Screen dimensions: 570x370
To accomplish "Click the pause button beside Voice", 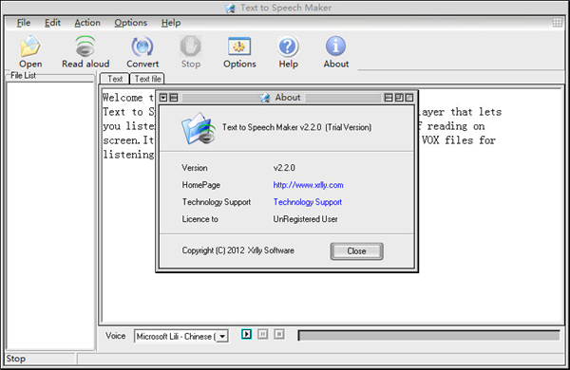I will pos(262,334).
